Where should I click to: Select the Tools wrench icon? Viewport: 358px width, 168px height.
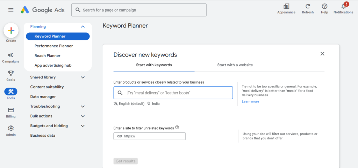click(11, 92)
